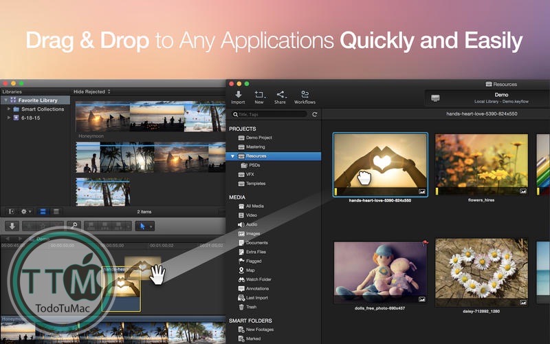Click the refresh icon beside the search field

pos(315,114)
